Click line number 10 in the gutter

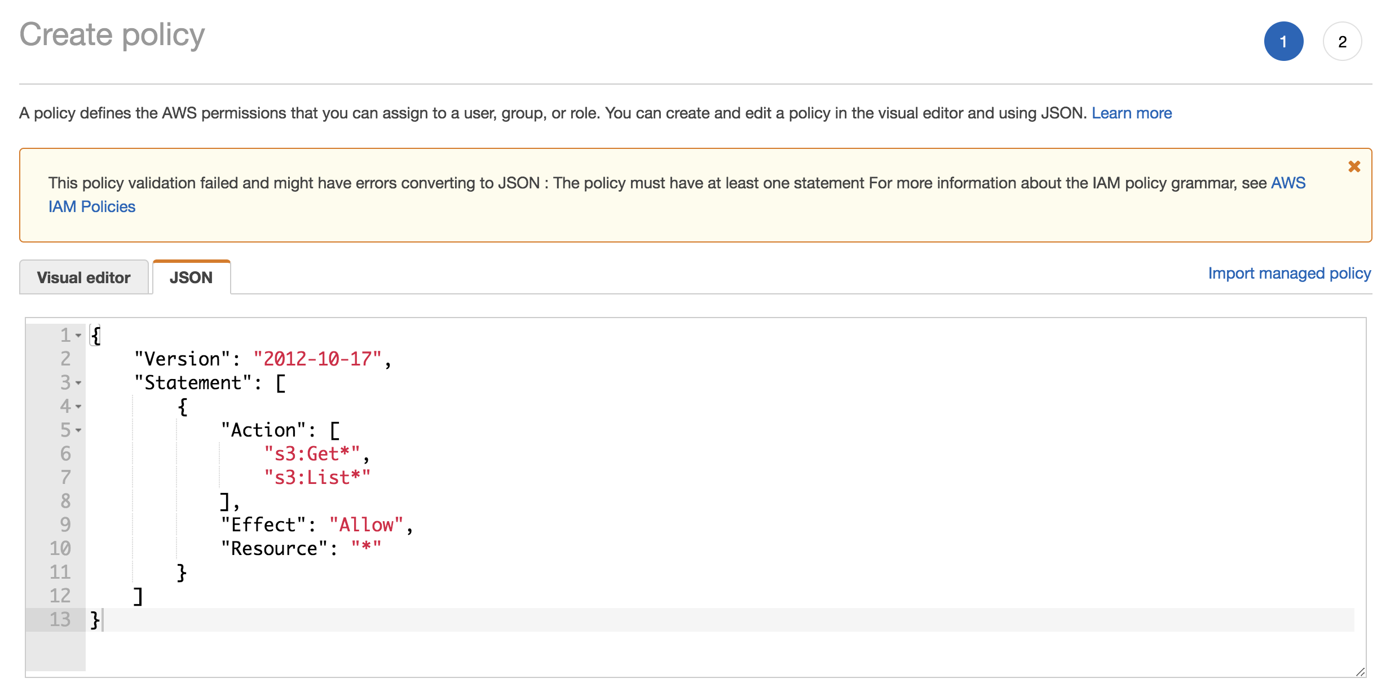(x=60, y=549)
